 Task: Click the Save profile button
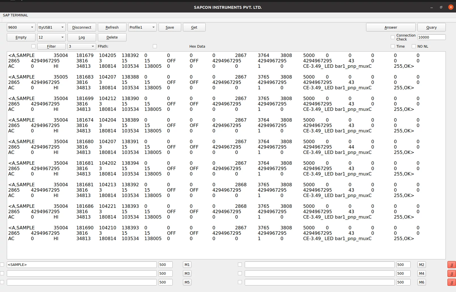tap(170, 27)
